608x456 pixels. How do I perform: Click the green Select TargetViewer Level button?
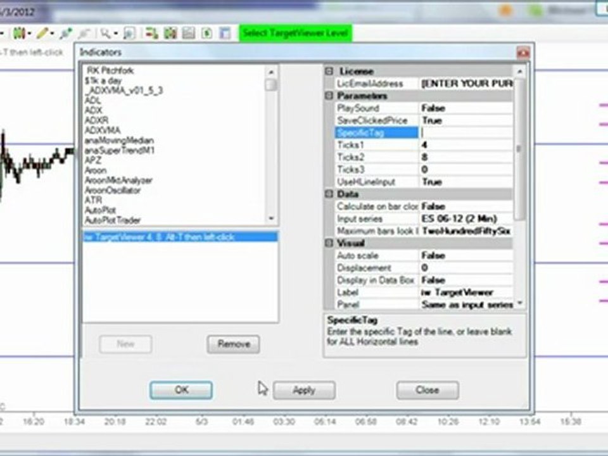[296, 34]
